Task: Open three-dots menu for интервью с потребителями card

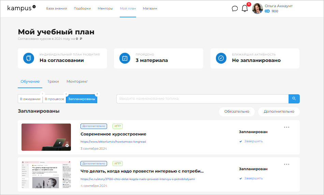Action: (x=286, y=164)
